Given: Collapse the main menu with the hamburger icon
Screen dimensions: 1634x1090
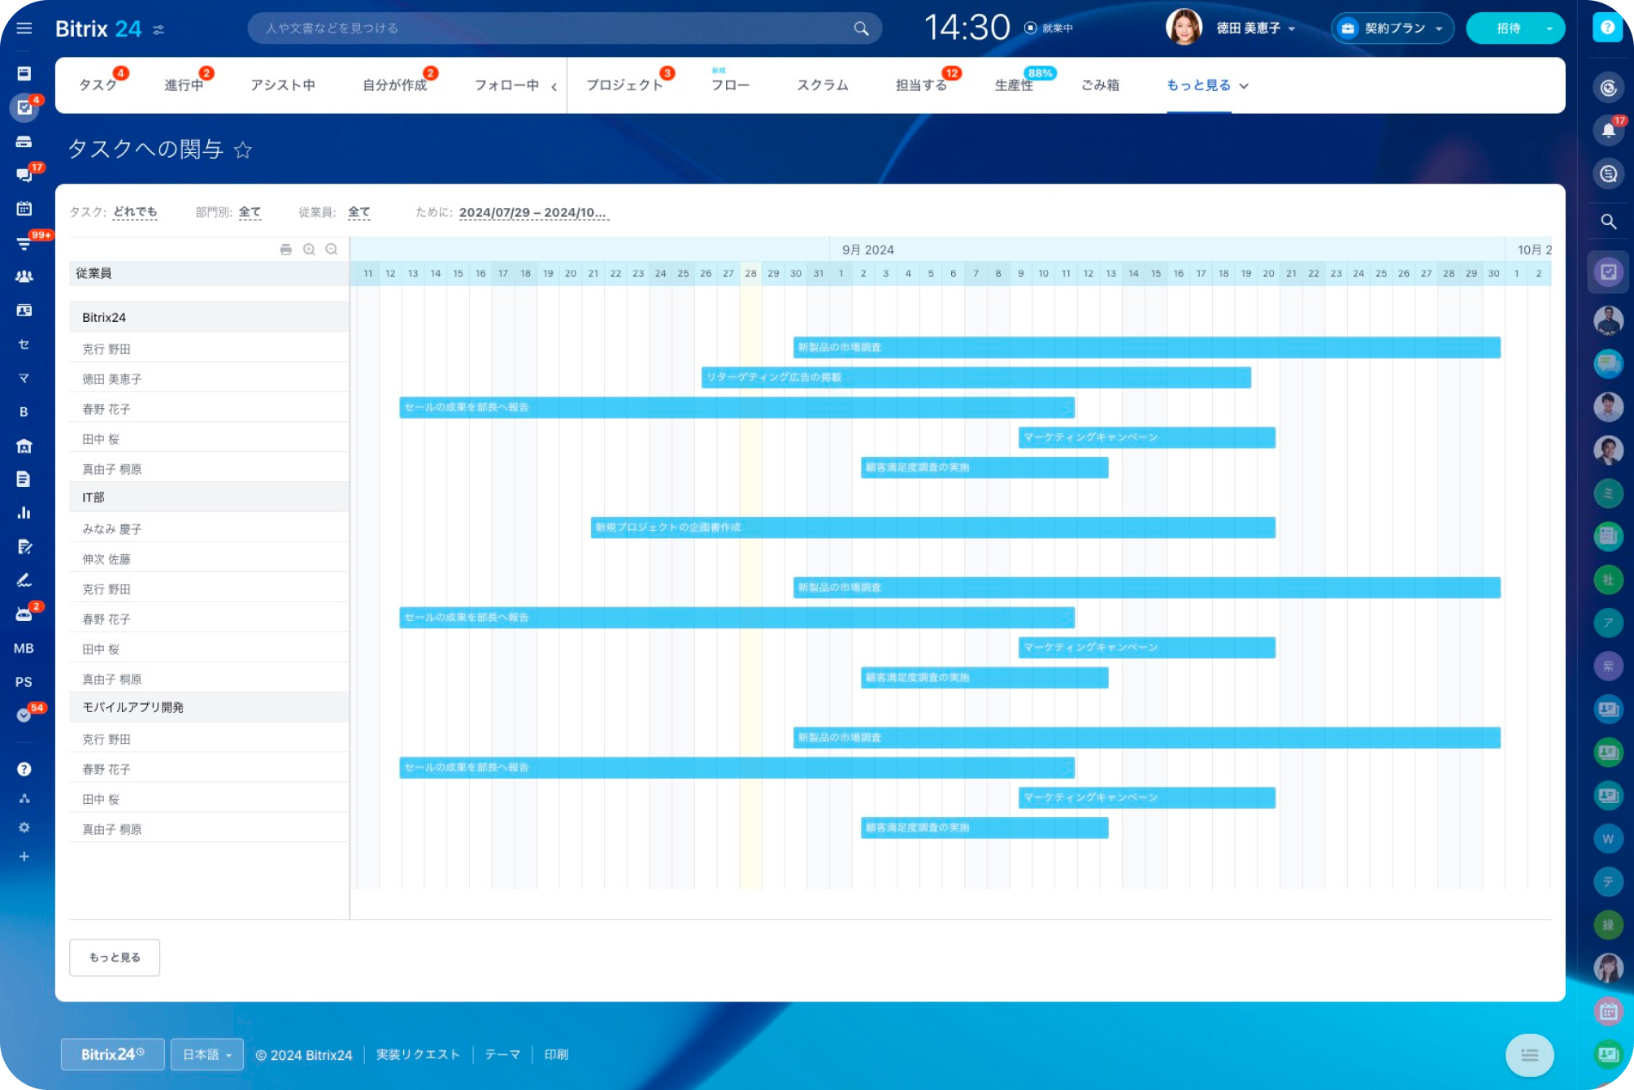Looking at the screenshot, I should coord(24,28).
